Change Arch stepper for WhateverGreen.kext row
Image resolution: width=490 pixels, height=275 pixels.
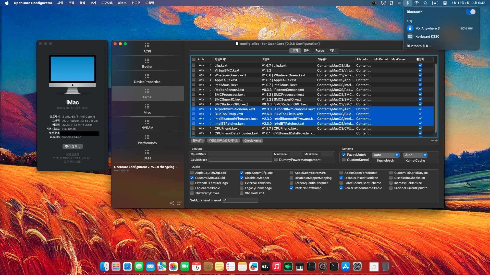pos(211,75)
